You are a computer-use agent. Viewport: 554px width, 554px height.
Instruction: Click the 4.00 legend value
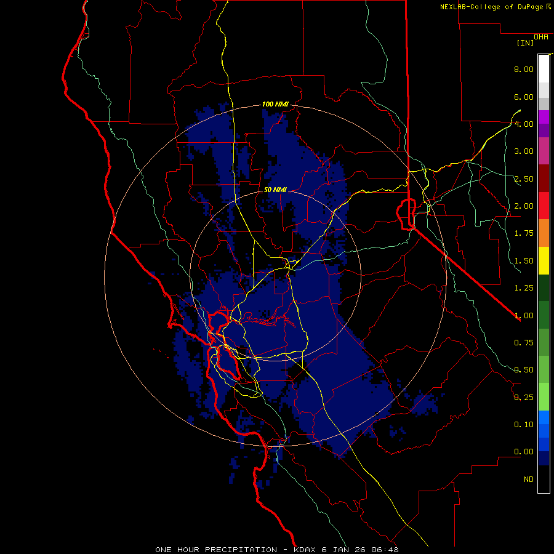pos(524,124)
